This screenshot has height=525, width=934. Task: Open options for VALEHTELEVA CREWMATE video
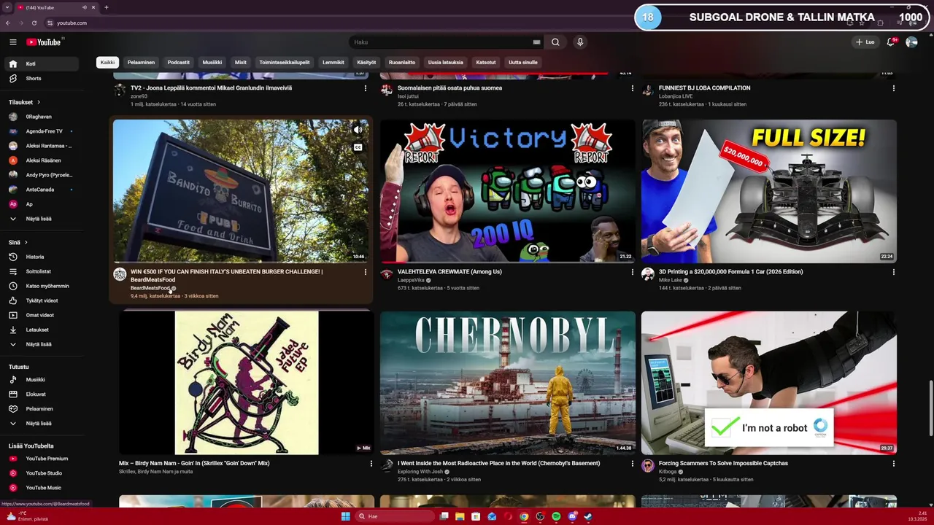coord(633,272)
